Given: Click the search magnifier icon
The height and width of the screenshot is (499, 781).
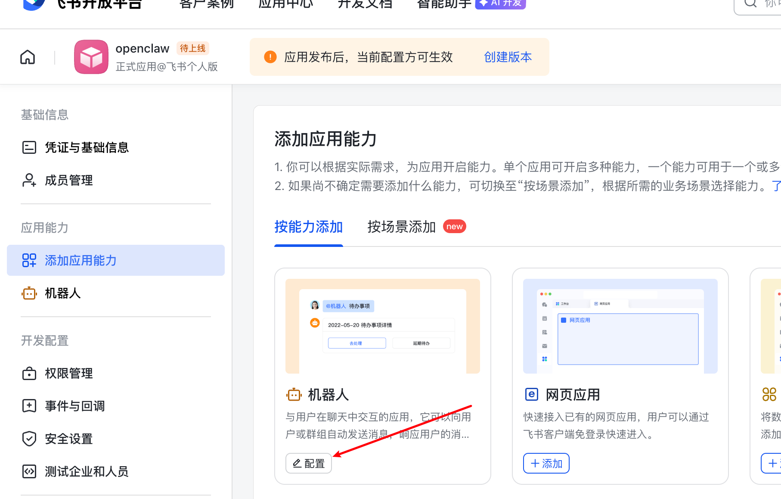Looking at the screenshot, I should pyautogui.click(x=750, y=3).
